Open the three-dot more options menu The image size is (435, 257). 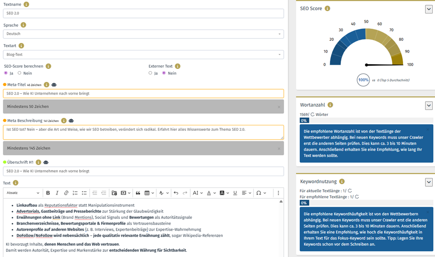(278, 193)
